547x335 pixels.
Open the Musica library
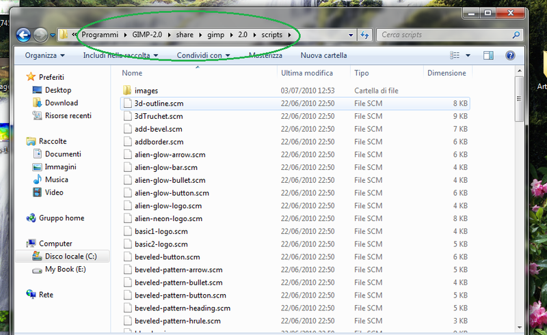(x=56, y=179)
